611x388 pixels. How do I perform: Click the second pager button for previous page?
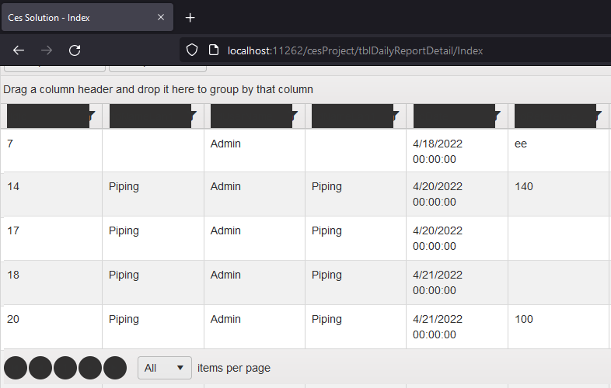coord(40,368)
